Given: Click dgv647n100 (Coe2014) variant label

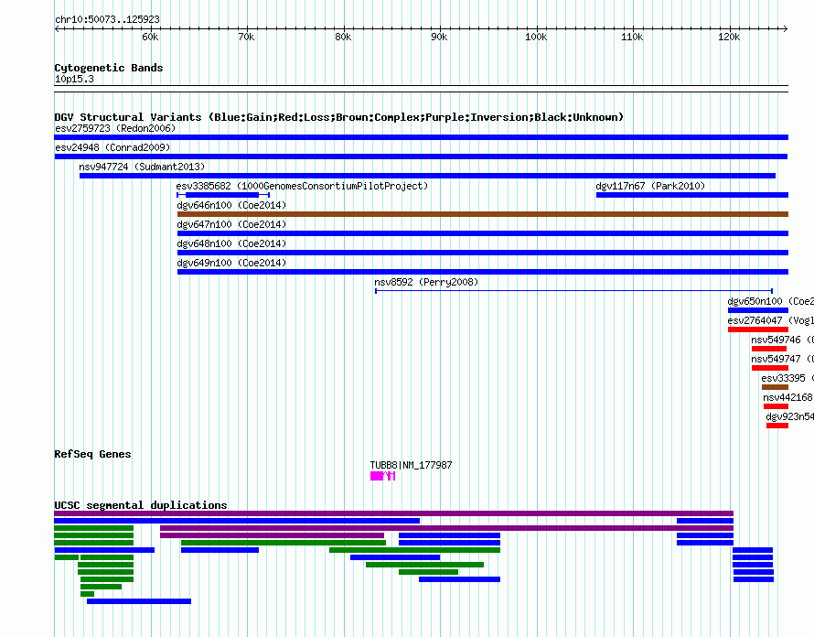Looking at the screenshot, I should [231, 224].
